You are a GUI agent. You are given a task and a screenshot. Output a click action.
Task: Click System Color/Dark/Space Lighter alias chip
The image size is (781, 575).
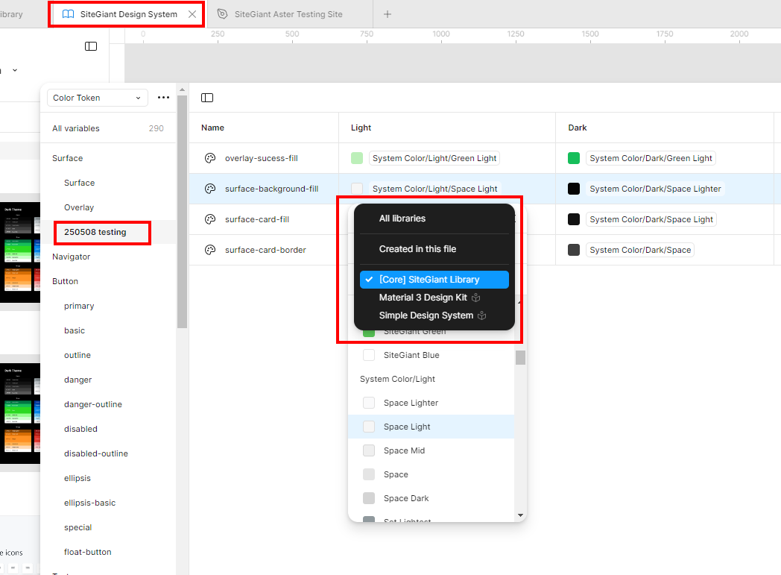(x=655, y=189)
